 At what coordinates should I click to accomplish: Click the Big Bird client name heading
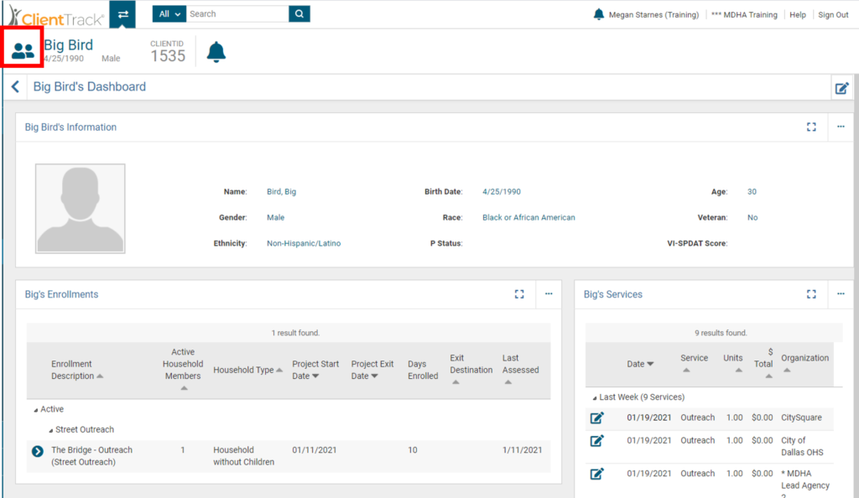pyautogui.click(x=69, y=45)
